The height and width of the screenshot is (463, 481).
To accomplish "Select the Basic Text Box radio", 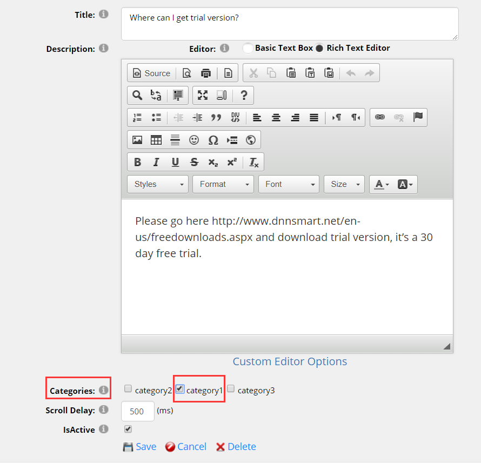I will [248, 48].
